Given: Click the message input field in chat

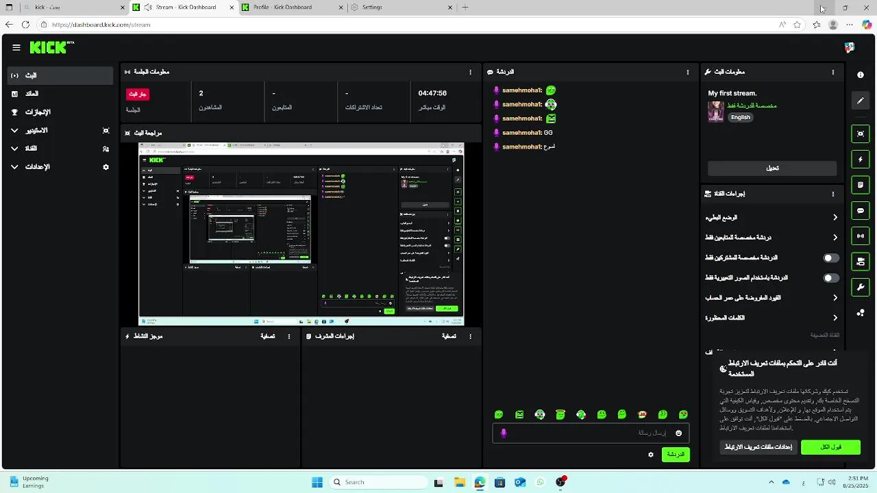Looking at the screenshot, I should 591,433.
